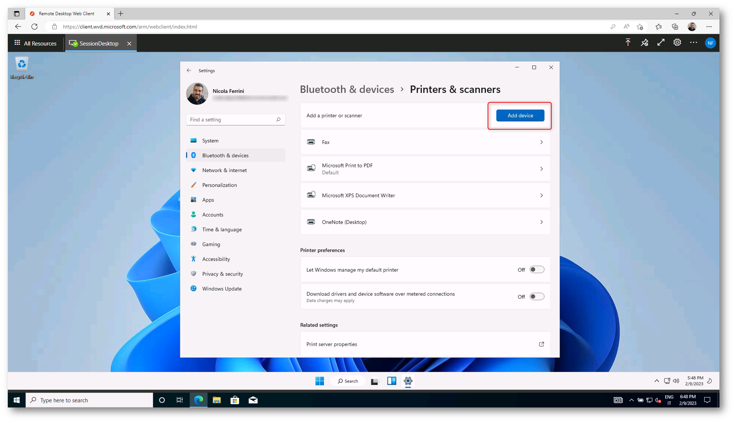Open Windows Update settings
The height and width of the screenshot is (423, 735).
235,288
